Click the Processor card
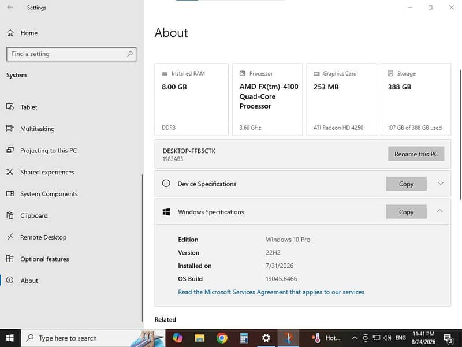This screenshot has height=347, width=462. click(x=267, y=99)
